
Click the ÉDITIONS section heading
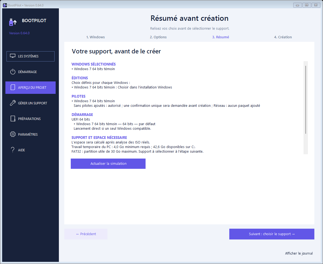80,78
